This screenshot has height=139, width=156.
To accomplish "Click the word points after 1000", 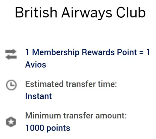I will [58, 128].
